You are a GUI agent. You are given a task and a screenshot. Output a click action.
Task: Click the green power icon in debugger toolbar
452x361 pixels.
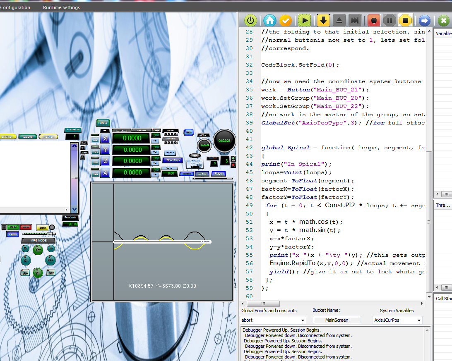pyautogui.click(x=250, y=20)
